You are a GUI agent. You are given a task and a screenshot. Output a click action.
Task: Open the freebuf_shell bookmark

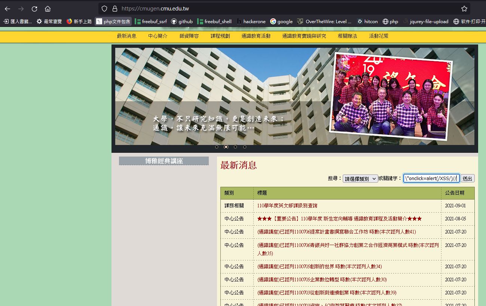pyautogui.click(x=214, y=21)
